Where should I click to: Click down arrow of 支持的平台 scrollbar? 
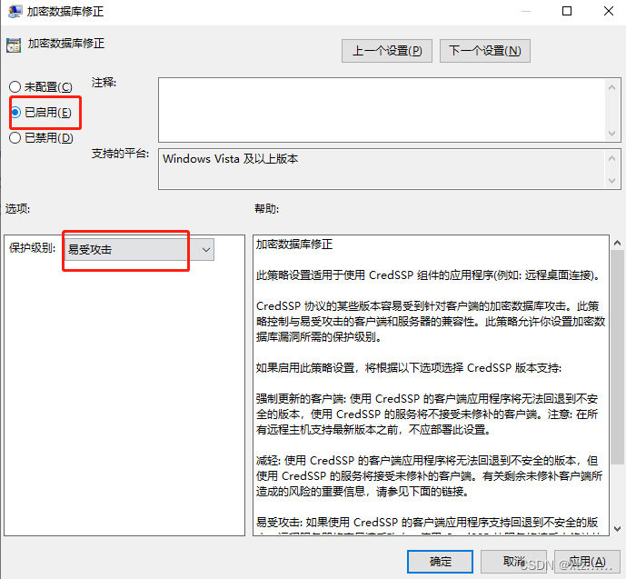tap(611, 181)
